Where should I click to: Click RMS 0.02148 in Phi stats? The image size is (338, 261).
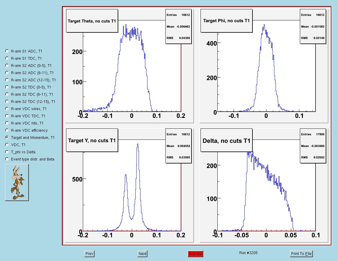click(x=313, y=38)
